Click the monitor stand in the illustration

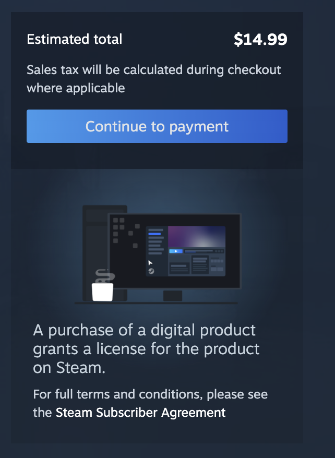(x=173, y=296)
